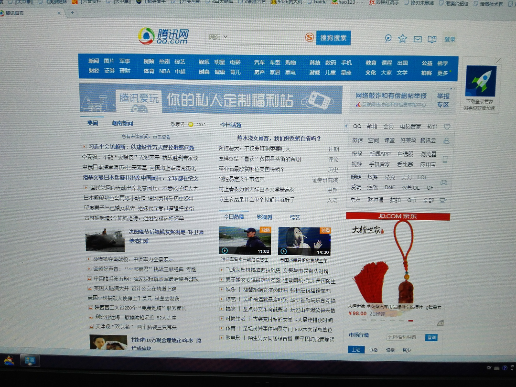The width and height of the screenshot is (516, 387).
Task: Click the open book reading icon in header
Action: [432, 40]
